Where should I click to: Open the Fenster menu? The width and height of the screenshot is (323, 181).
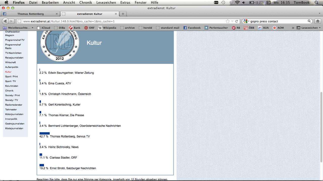coord(141,3)
